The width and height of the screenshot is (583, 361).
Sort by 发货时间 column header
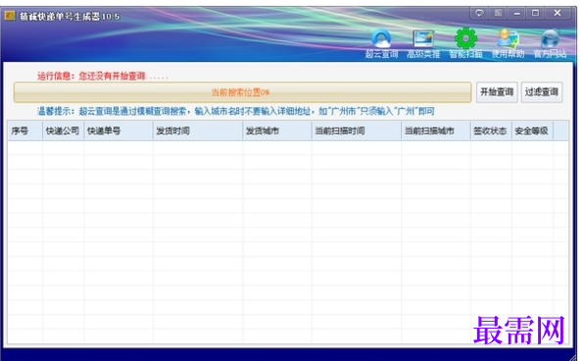pos(198,130)
